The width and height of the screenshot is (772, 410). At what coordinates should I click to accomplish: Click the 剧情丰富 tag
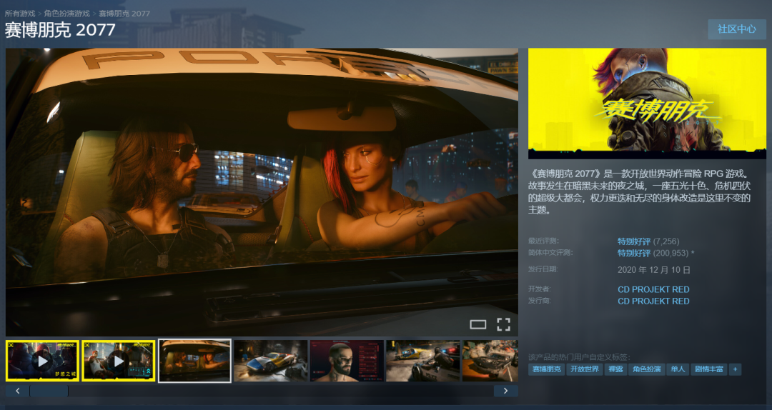[x=709, y=369]
